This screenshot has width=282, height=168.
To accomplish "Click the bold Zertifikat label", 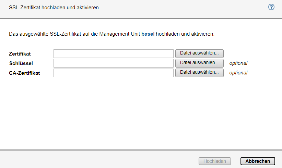I will pyautogui.click(x=20, y=53).
